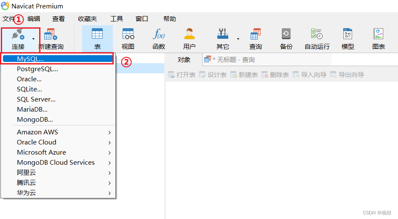The height and width of the screenshot is (219, 398).
Task: Click the Others (其它) tools icon
Action: (223, 34)
